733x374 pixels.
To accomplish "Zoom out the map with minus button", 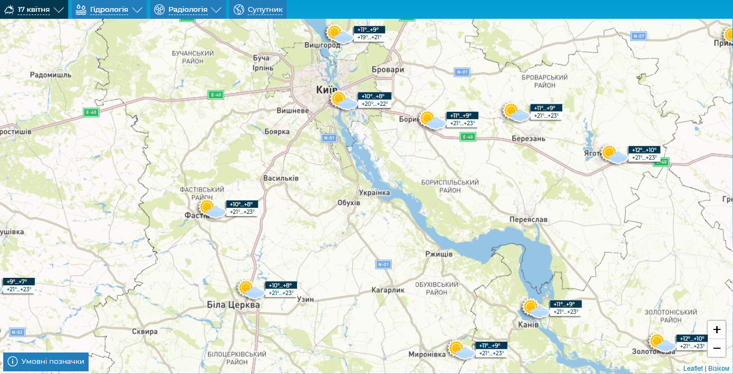I will click(x=716, y=348).
